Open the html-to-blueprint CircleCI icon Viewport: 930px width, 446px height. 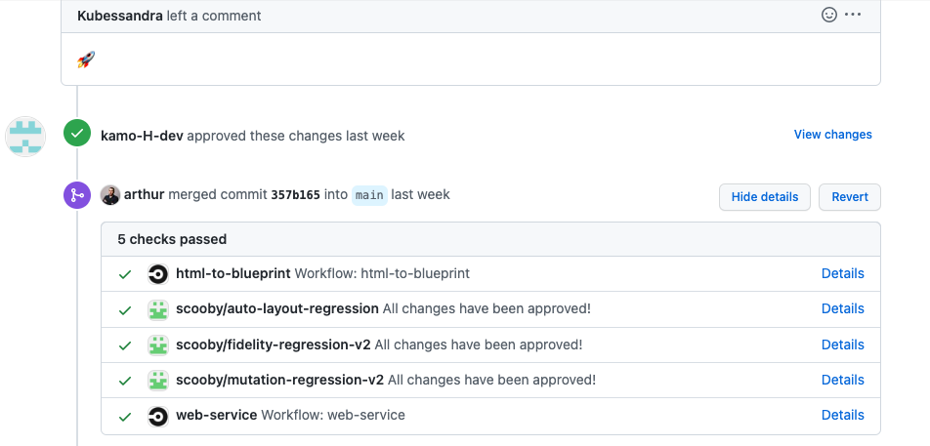coord(158,274)
